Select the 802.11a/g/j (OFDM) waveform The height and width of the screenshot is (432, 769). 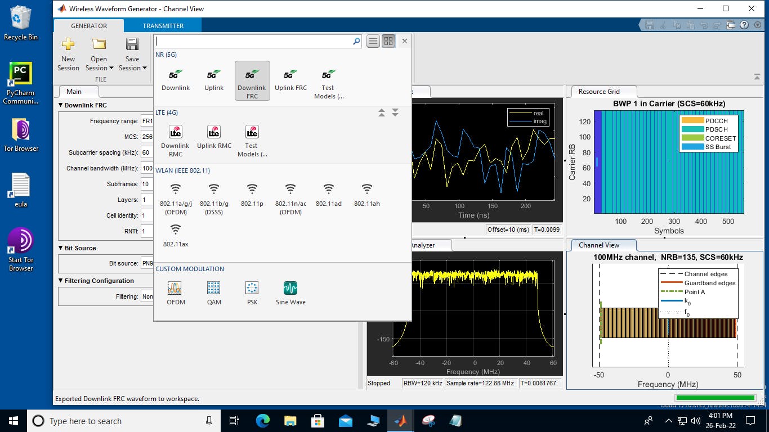(176, 199)
